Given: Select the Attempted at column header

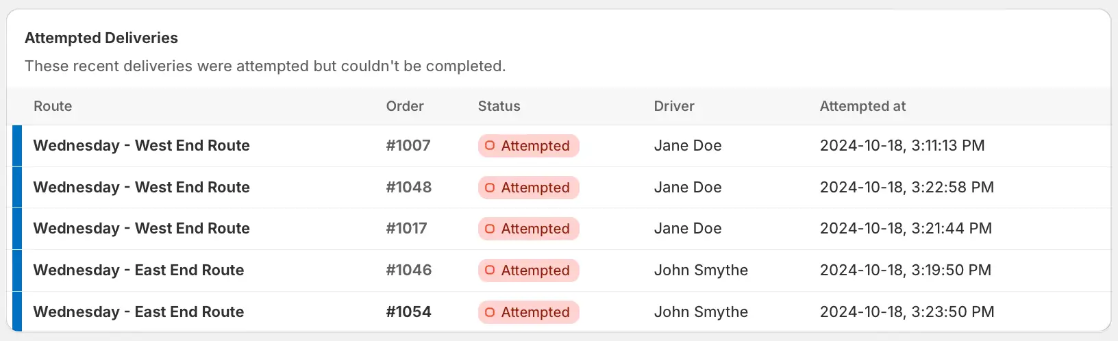Looking at the screenshot, I should 862,106.
